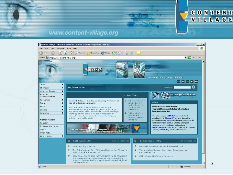This screenshot has height=175, width=233.
Task: Open the Search magnifier toolbar button
Action: coord(80,53)
